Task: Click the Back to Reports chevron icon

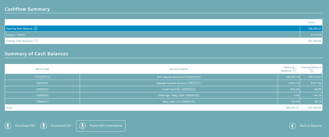Action: tap(292, 126)
